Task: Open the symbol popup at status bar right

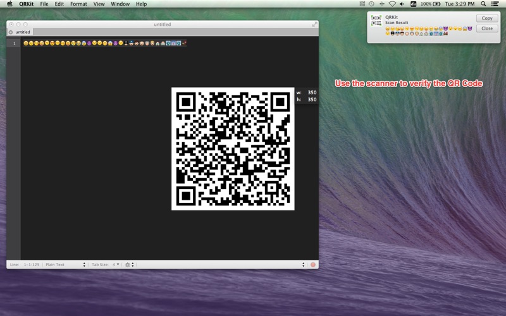Action: click(303, 264)
